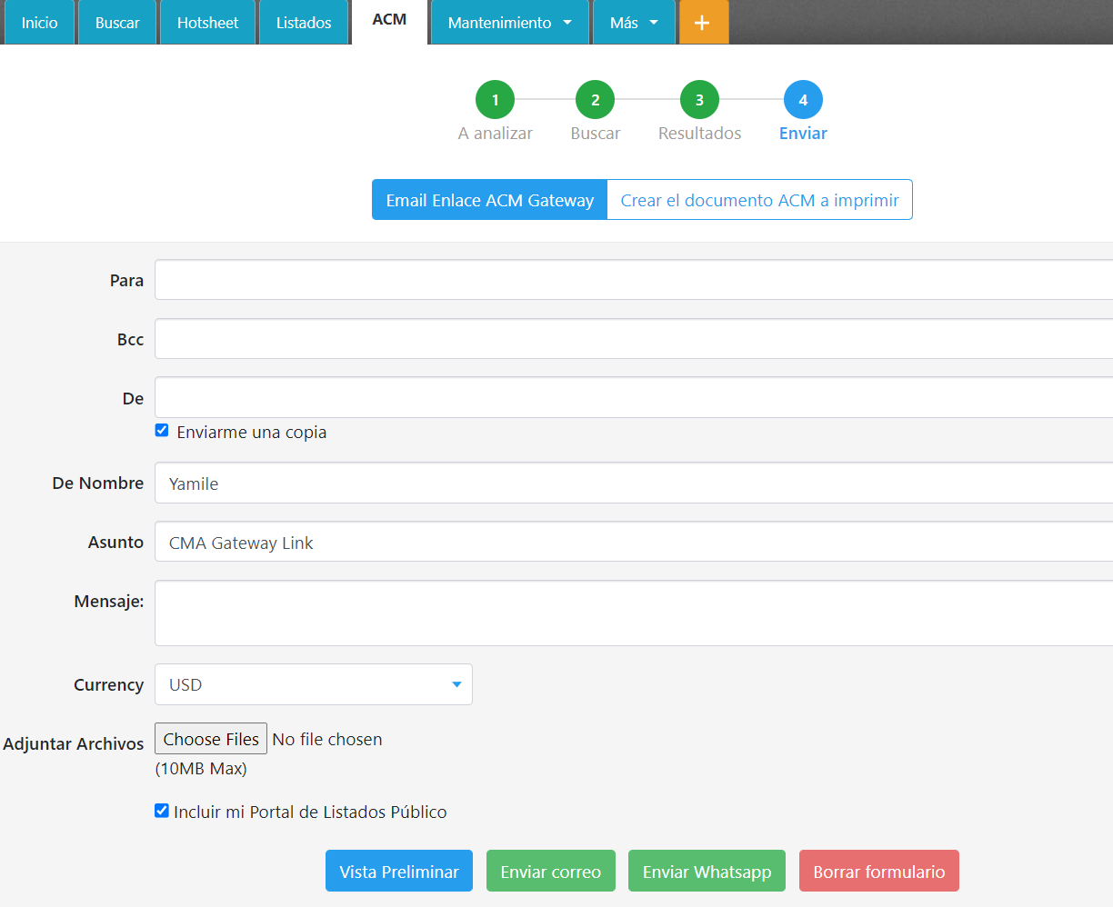Open the Inicio tab
The width and height of the screenshot is (1113, 907).
40,22
